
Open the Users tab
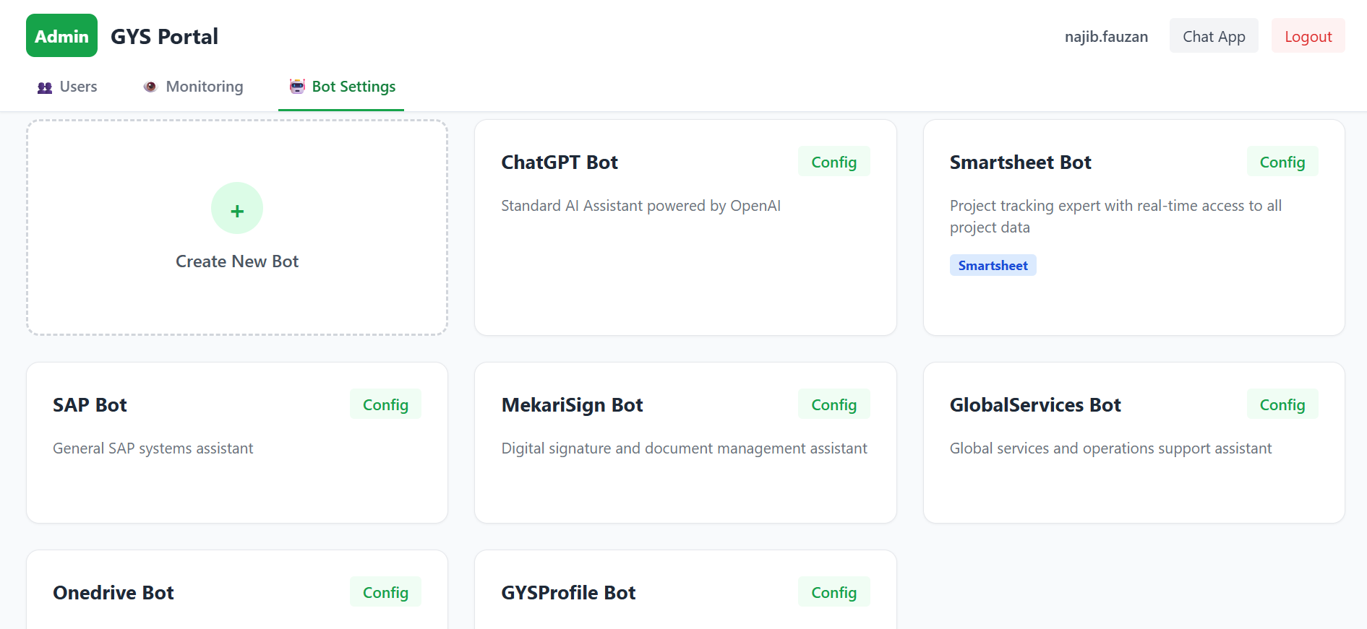[x=67, y=87]
